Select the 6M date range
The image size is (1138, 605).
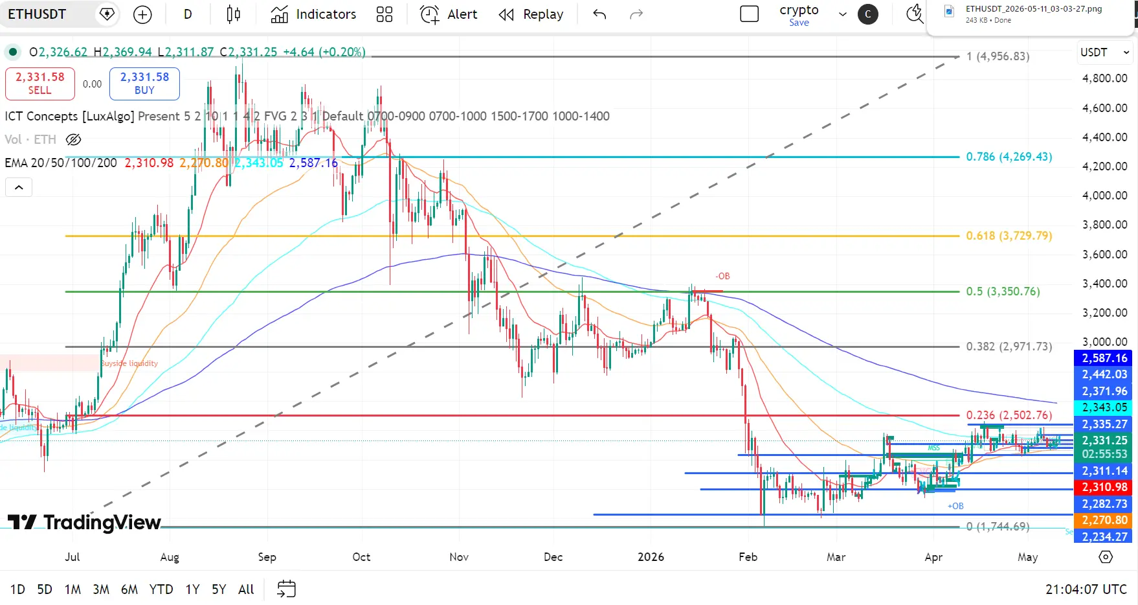129,589
